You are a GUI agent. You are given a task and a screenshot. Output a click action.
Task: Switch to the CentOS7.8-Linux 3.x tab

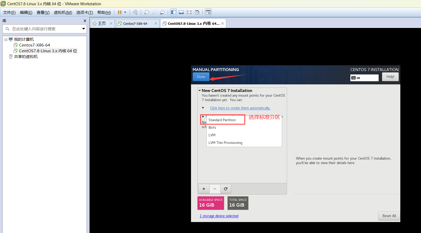pyautogui.click(x=194, y=24)
